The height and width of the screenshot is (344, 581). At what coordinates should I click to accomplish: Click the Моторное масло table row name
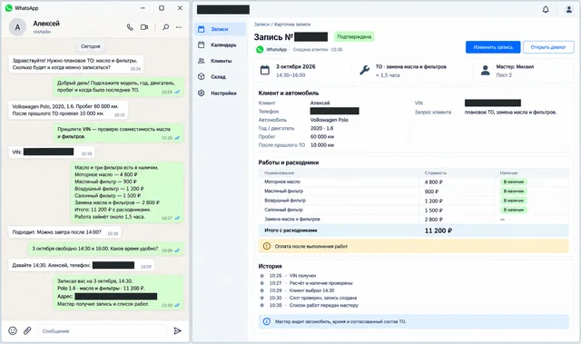click(282, 182)
